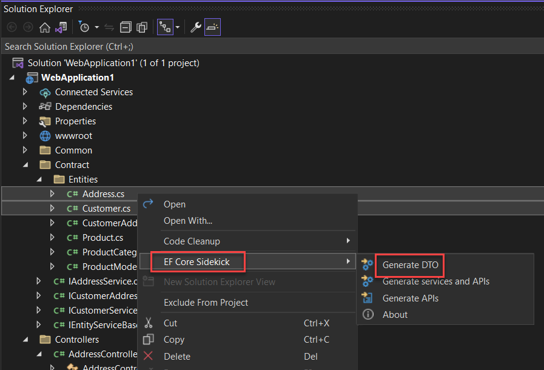544x370 pixels.
Task: Click the scissors icon for Cut
Action: click(x=148, y=323)
